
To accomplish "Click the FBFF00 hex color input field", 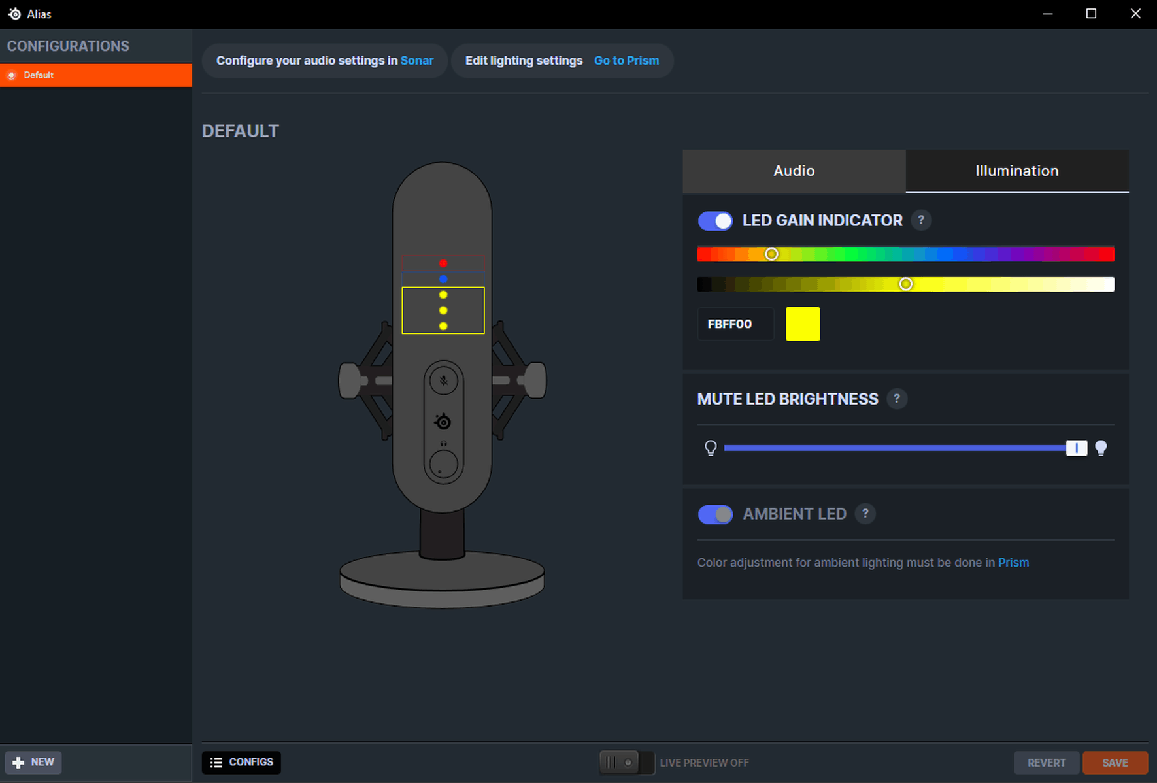I will pos(735,324).
